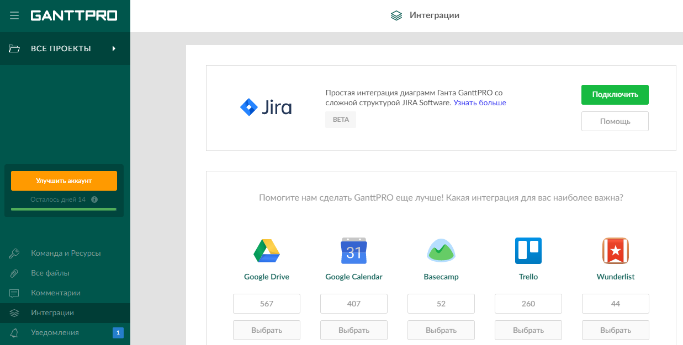Select the Basecamp integration icon

pos(441,251)
